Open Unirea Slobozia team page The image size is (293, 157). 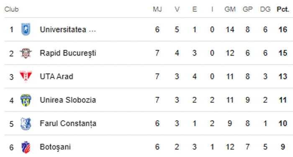pyautogui.click(x=68, y=100)
